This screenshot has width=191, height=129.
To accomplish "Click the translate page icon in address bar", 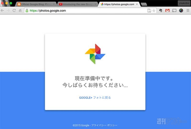I will click(149, 11).
